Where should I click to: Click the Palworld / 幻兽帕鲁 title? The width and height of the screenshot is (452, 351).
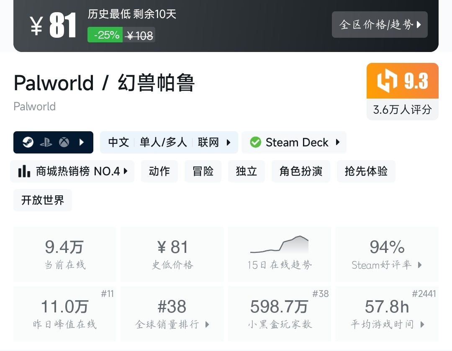(x=104, y=83)
